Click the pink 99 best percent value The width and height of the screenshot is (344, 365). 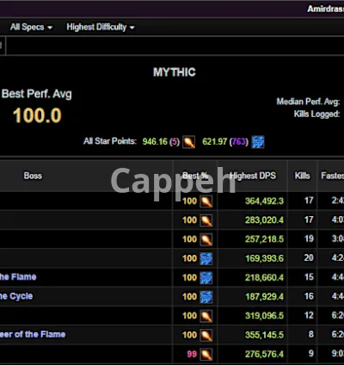point(192,354)
